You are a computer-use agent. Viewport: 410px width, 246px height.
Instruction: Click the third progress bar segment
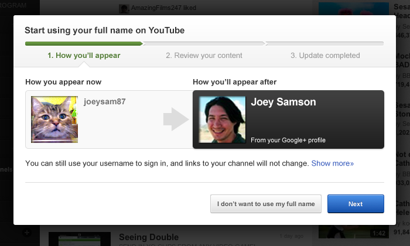[324, 44]
